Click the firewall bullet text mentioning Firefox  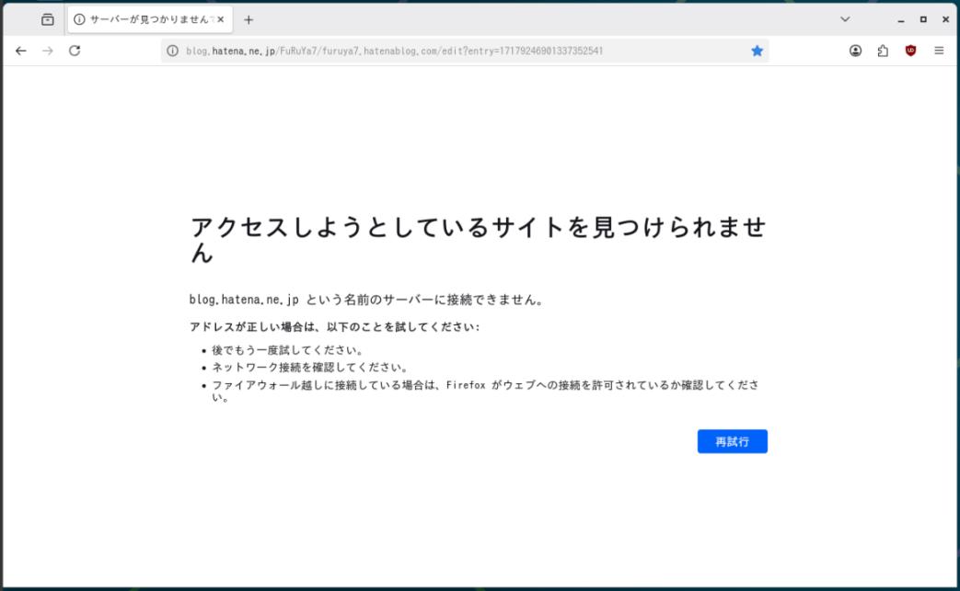pos(485,392)
